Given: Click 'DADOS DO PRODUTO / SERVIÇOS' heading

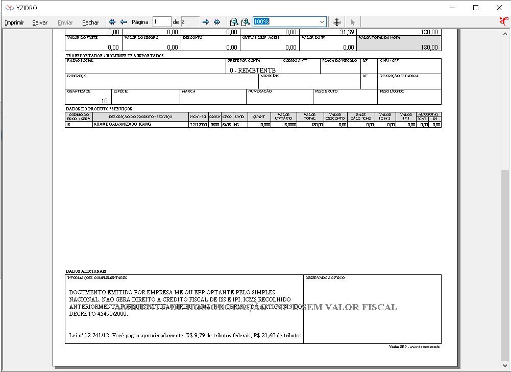Looking at the screenshot, I should click(99, 109).
